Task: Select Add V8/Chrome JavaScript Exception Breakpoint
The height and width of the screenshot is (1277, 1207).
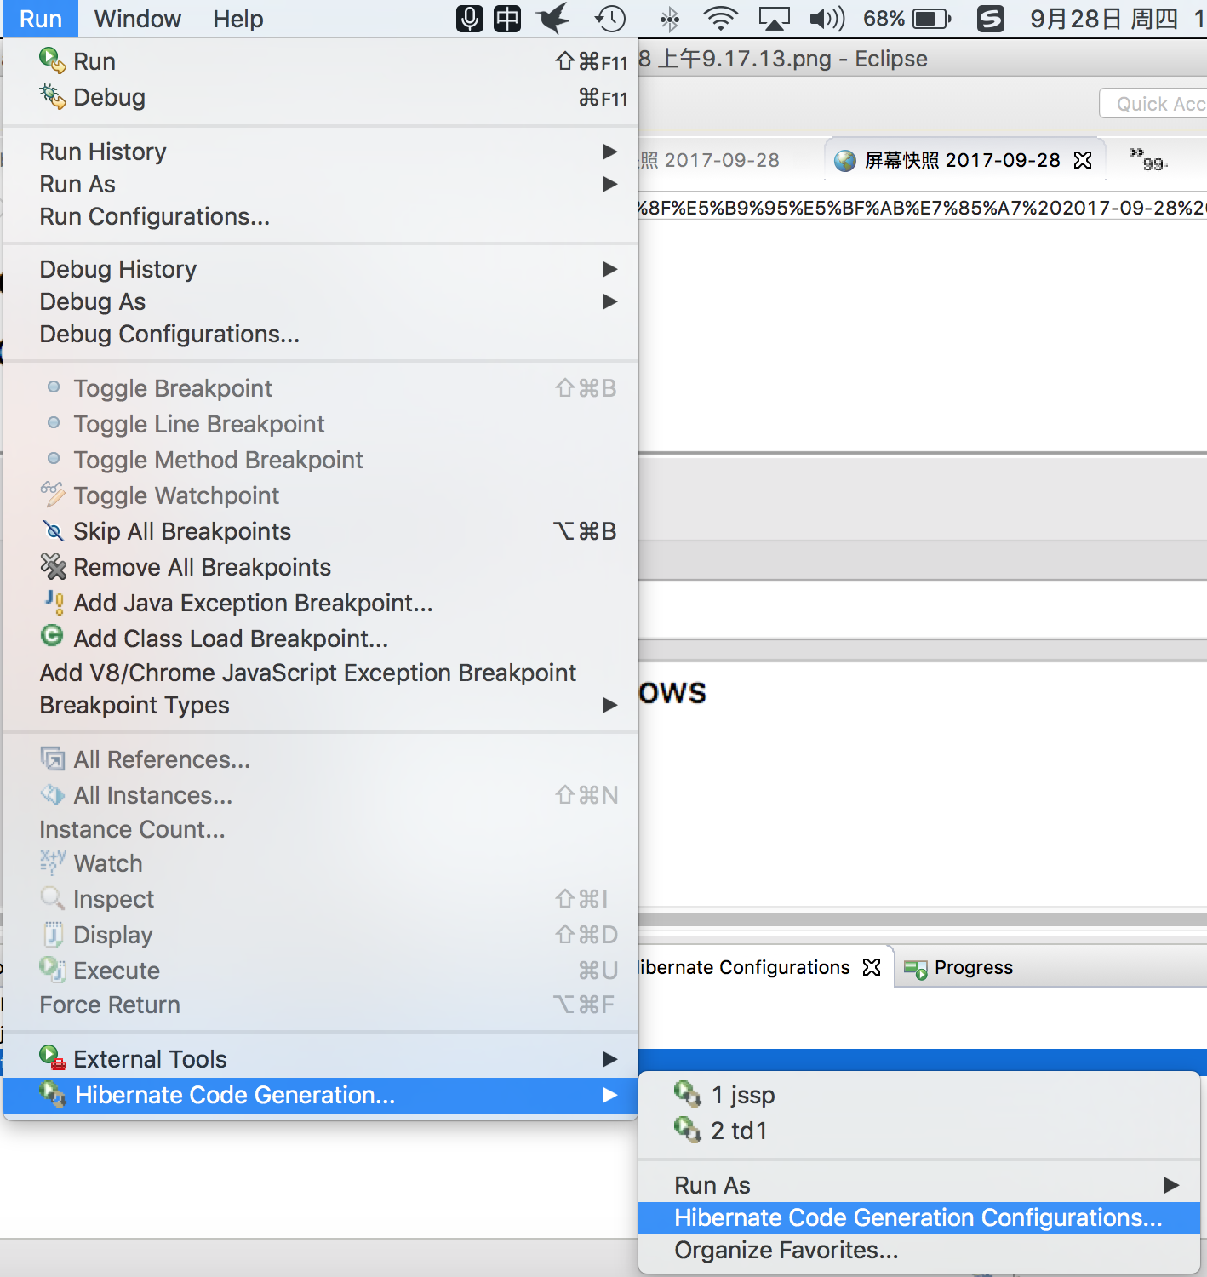Action: click(321, 673)
